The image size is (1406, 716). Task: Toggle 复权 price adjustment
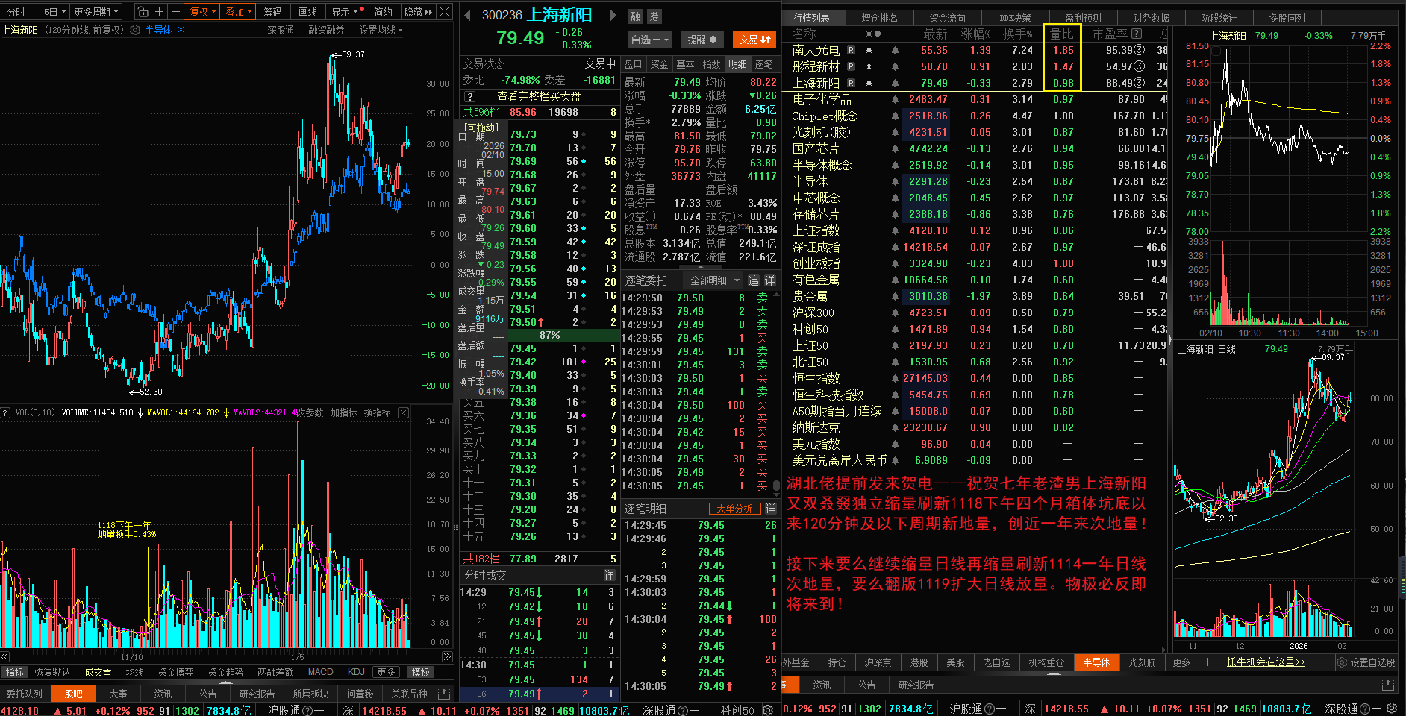[x=202, y=11]
